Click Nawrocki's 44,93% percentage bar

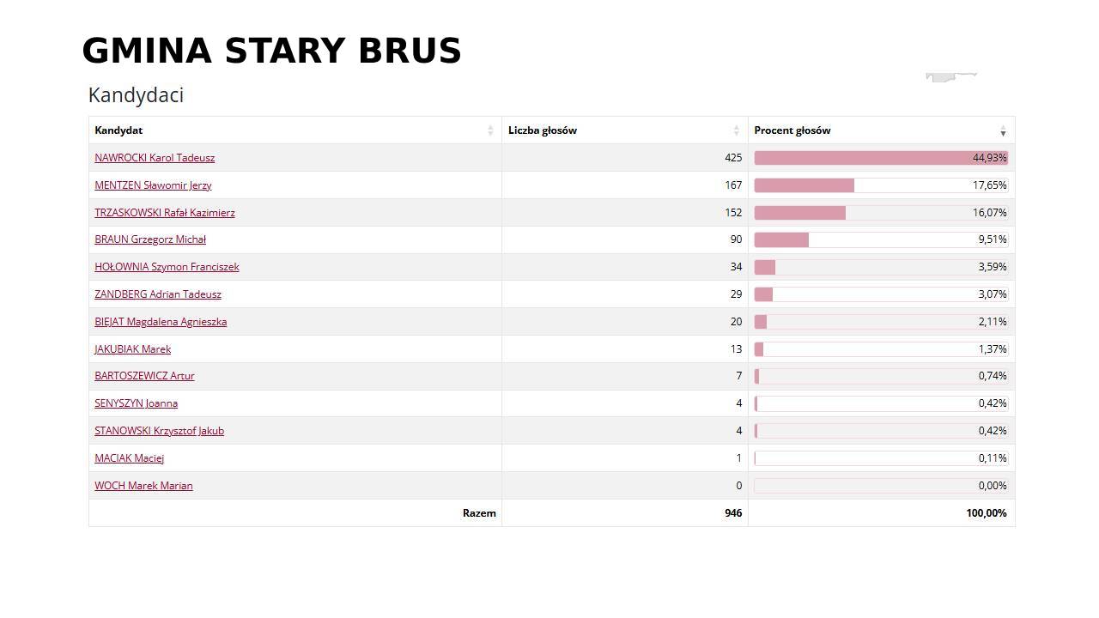880,158
